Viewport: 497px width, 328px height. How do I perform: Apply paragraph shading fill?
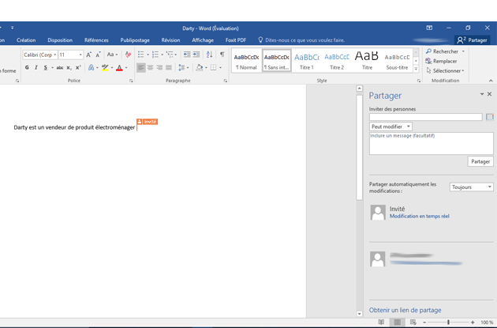(199, 67)
